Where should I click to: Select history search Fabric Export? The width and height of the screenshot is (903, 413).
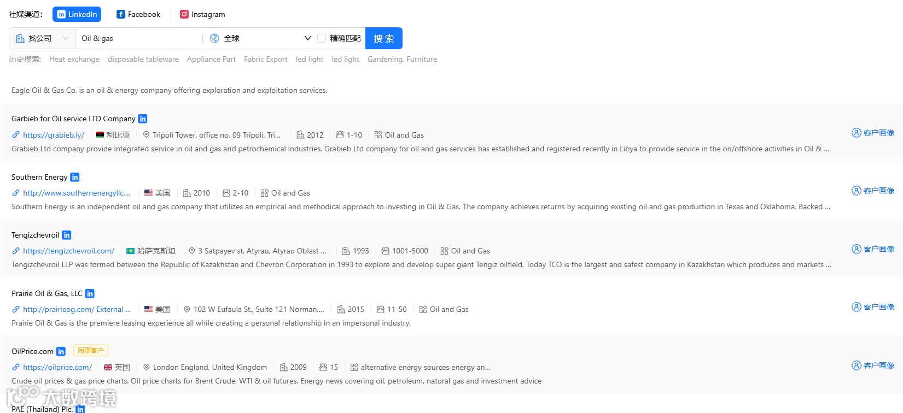click(x=266, y=59)
